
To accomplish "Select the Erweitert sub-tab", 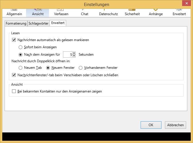I will [x=58, y=23].
